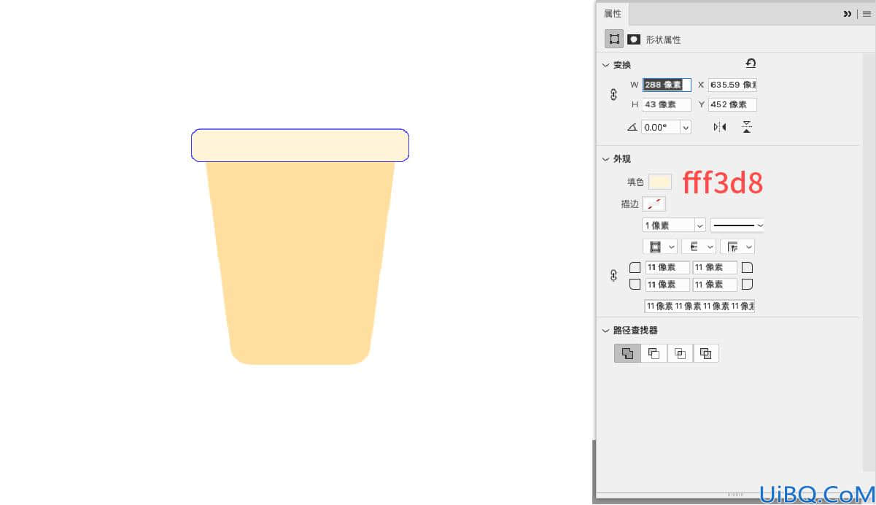Open the Properties panel flyout menu
The image size is (876, 505).
[x=867, y=13]
